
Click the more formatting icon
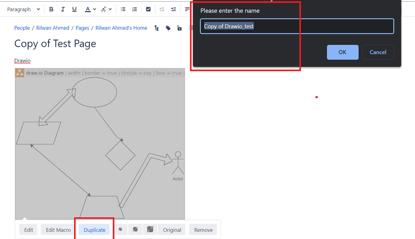point(103,9)
